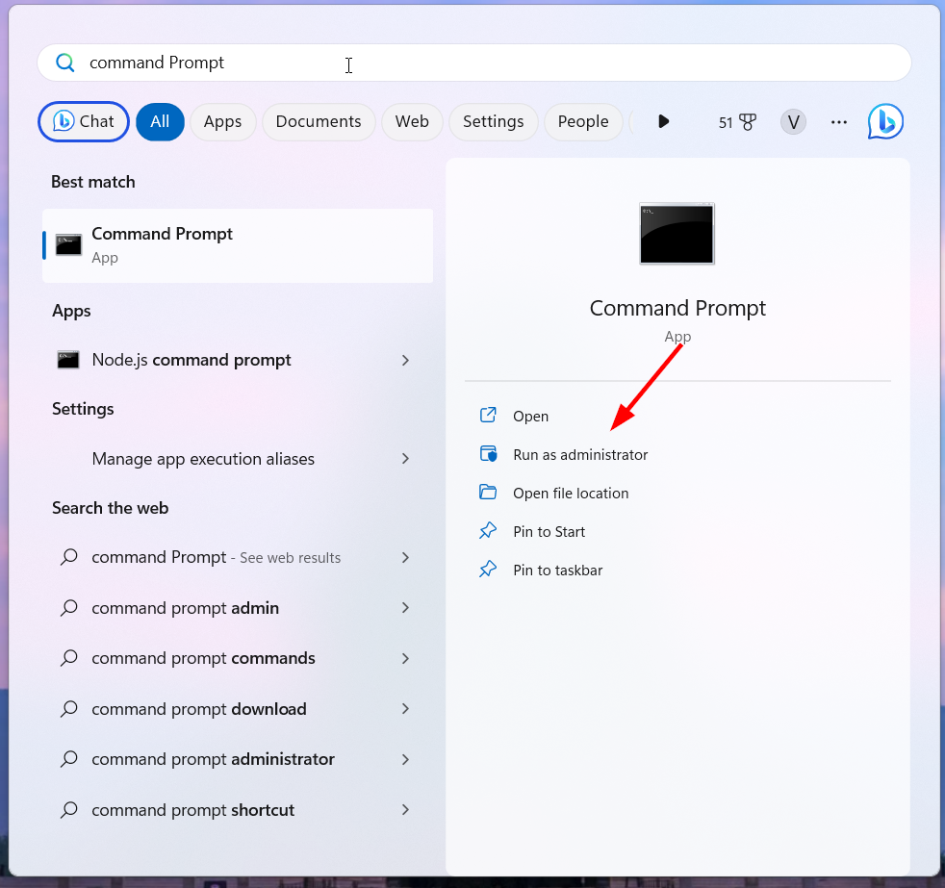Click Open in the Command Prompt panel
945x888 pixels.
530,417
